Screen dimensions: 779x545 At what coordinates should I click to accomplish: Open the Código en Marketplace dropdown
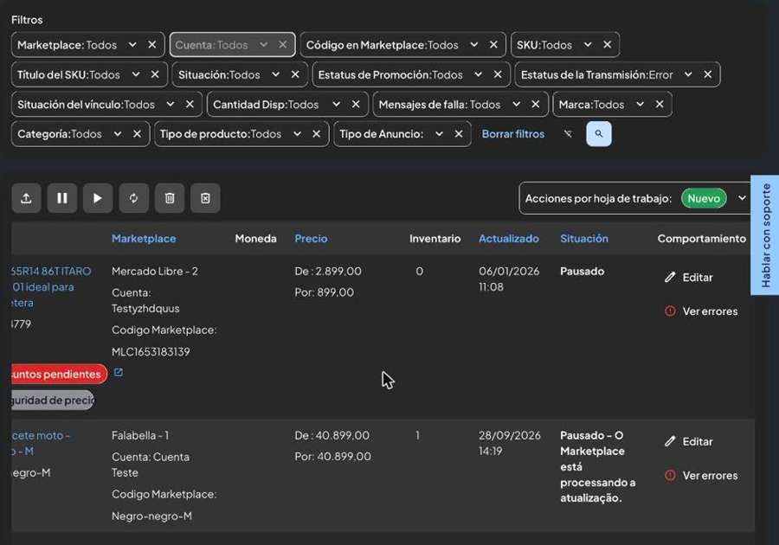pyautogui.click(x=474, y=45)
